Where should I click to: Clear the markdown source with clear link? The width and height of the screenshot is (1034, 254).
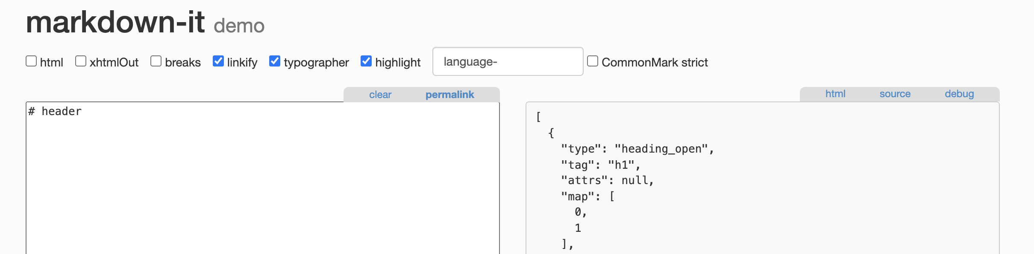tap(380, 95)
